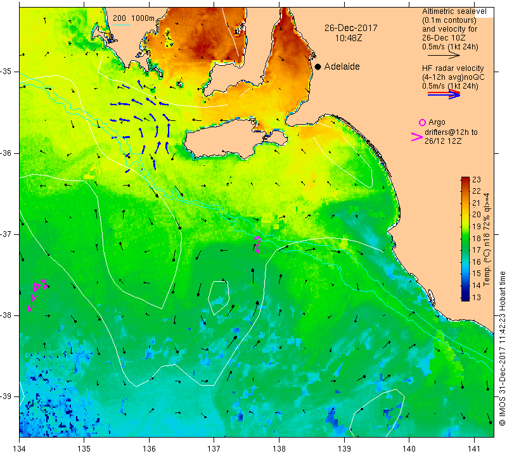Click the magenta Argo circle legend symbol
Image resolution: width=507 pixels, height=456 pixels.
[x=422, y=122]
